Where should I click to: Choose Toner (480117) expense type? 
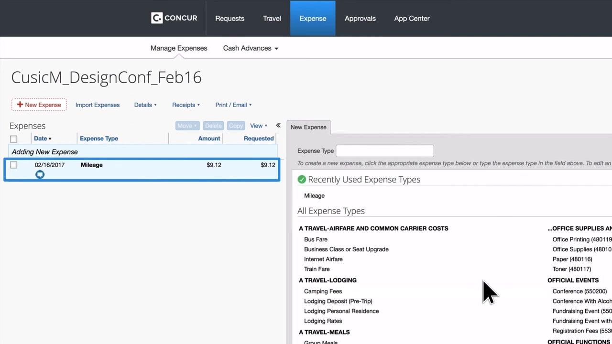click(x=572, y=269)
